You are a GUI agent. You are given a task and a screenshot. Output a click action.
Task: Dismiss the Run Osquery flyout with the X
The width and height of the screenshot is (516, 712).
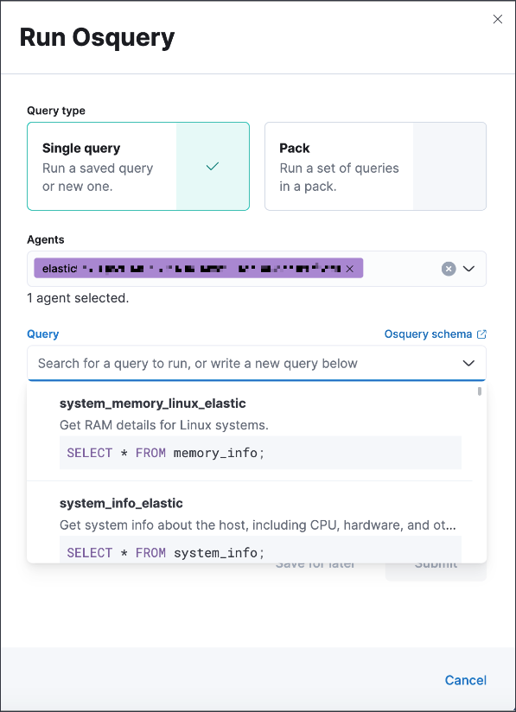coord(497,18)
